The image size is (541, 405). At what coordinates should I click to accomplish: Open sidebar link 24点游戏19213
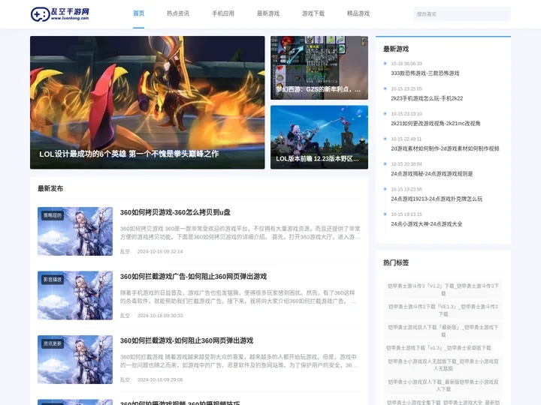tap(437, 199)
